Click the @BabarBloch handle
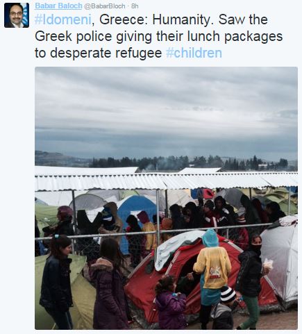This screenshot has height=334, width=302. pyautogui.click(x=104, y=6)
